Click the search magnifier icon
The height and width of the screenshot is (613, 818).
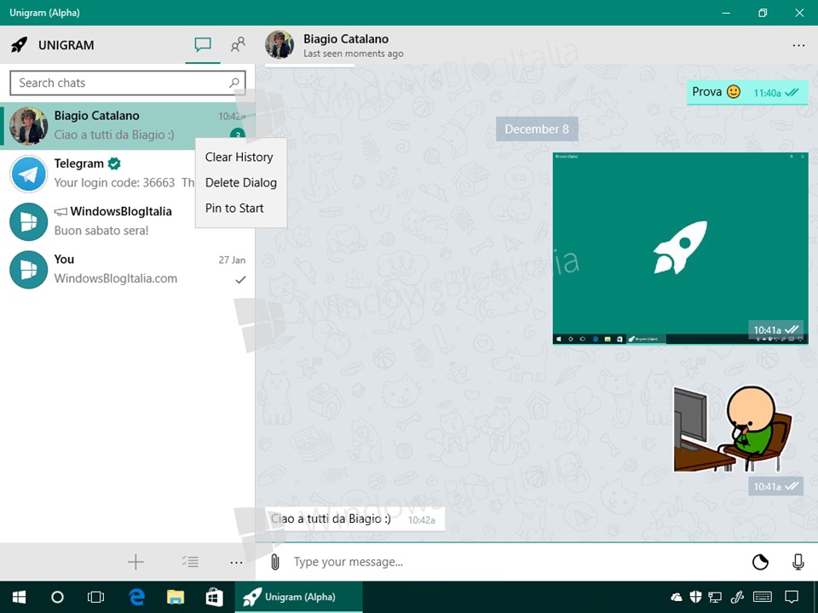click(234, 83)
